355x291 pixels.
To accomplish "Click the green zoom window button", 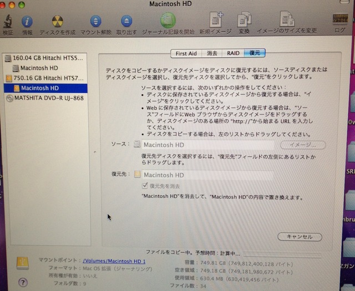I will (x=22, y=4).
